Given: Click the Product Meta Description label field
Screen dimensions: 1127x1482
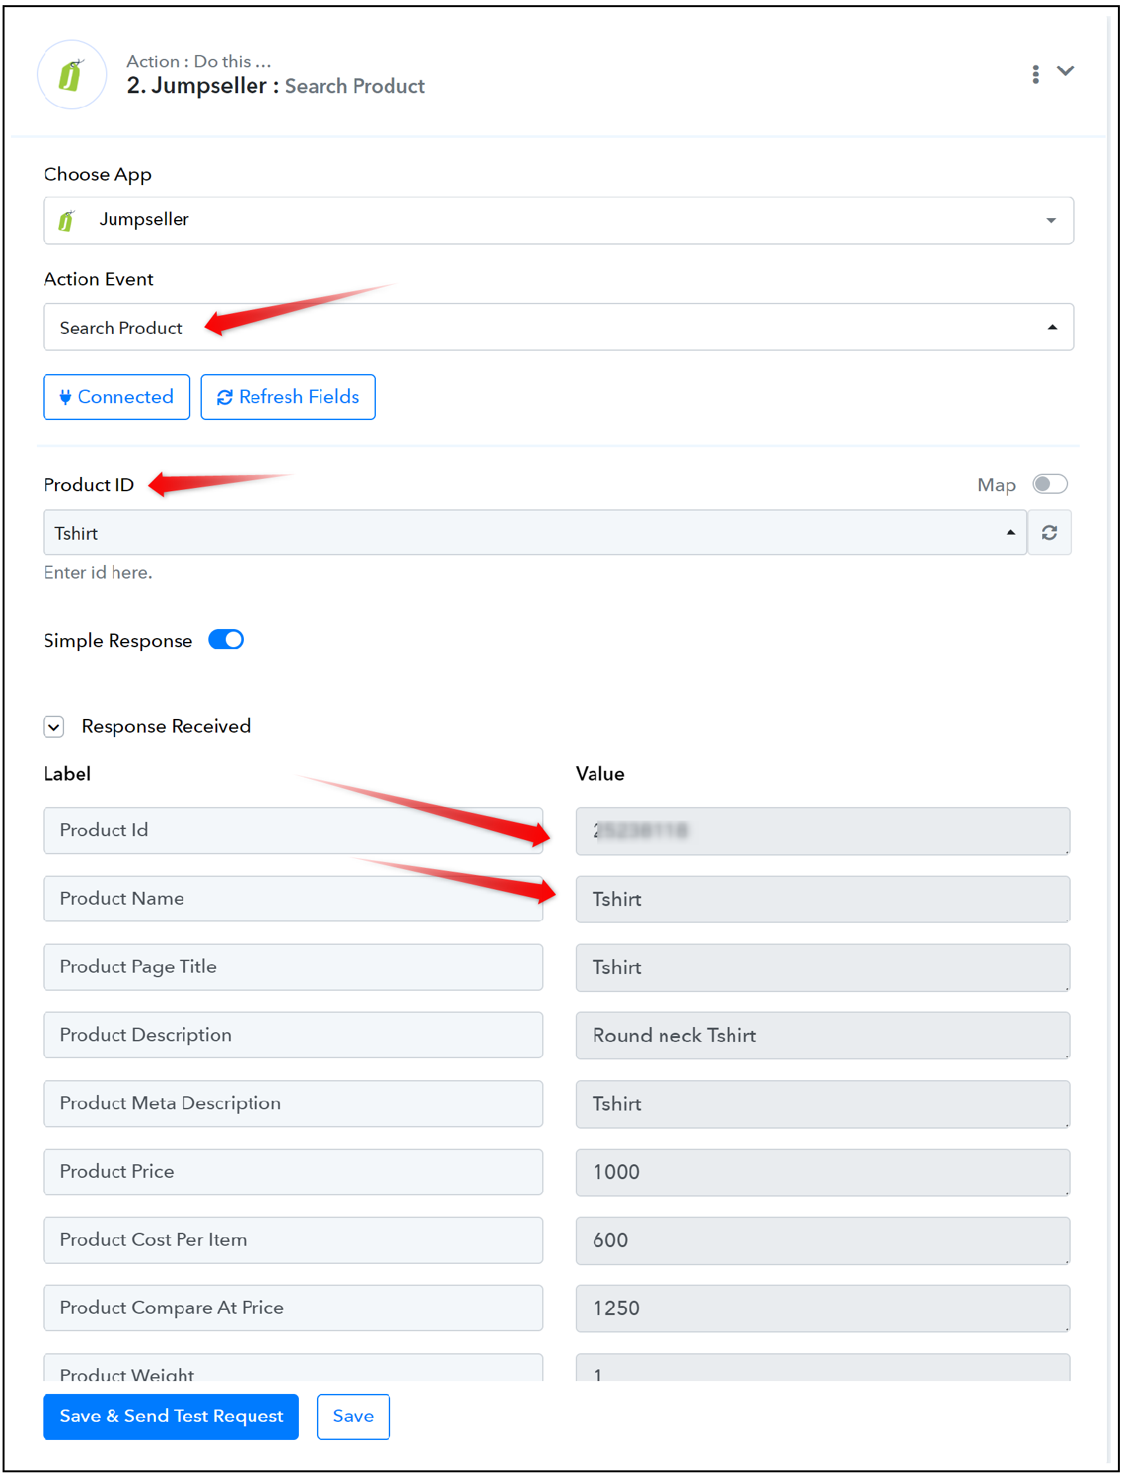Looking at the screenshot, I should click(x=293, y=1103).
